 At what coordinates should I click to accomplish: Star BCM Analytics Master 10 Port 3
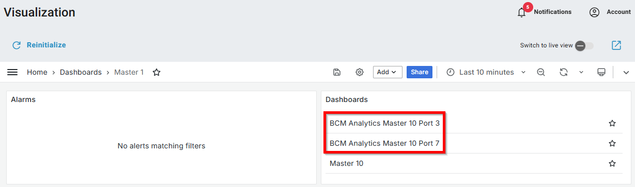pyautogui.click(x=612, y=123)
